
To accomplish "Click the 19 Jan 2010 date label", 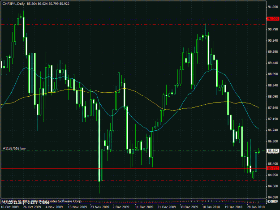I will [x=233, y=207].
